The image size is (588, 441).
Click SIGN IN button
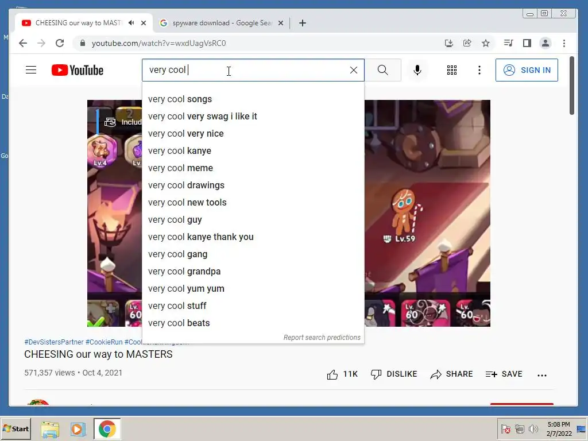tap(527, 70)
